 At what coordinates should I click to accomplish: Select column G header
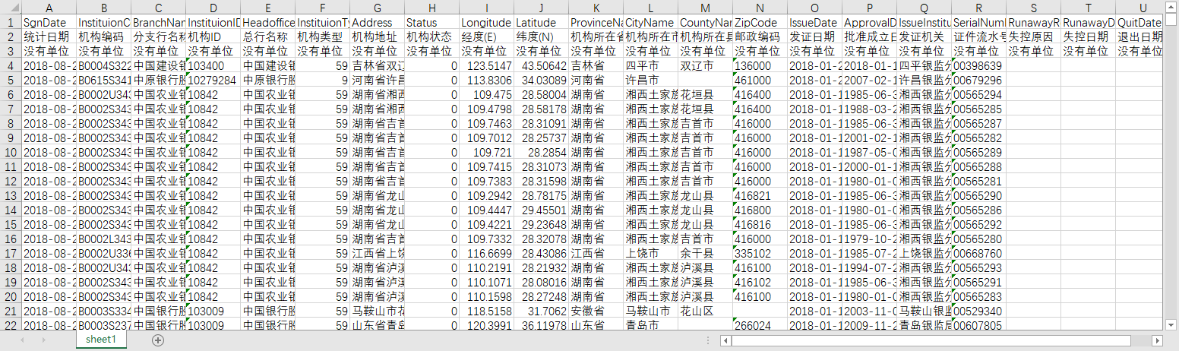click(x=377, y=8)
